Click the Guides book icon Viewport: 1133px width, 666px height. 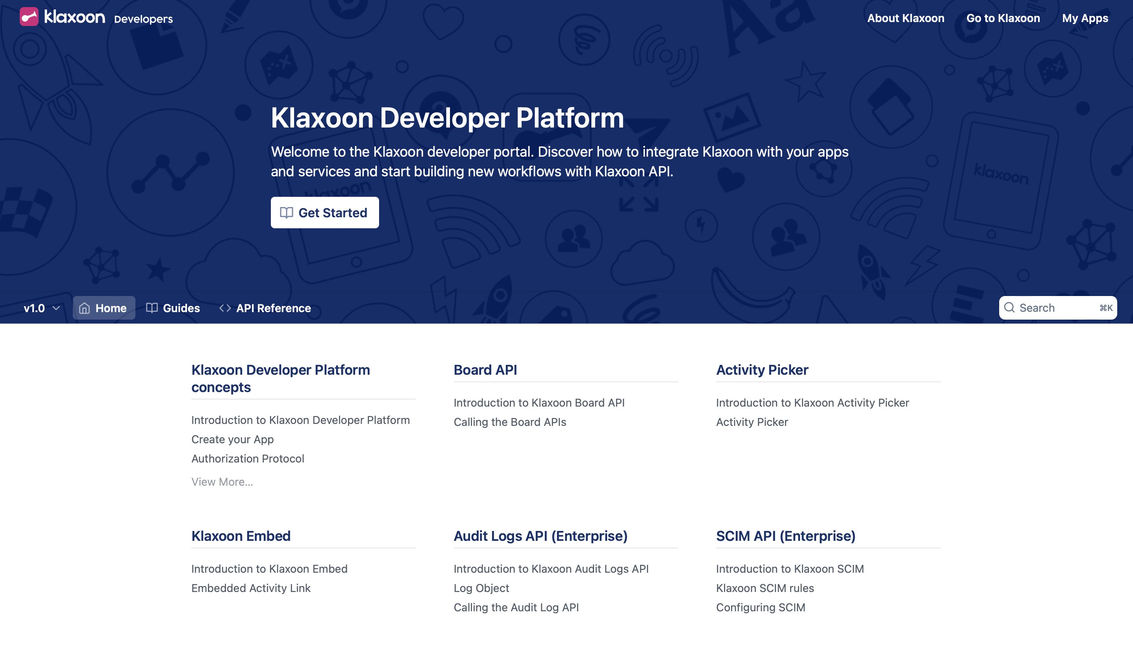click(x=152, y=308)
